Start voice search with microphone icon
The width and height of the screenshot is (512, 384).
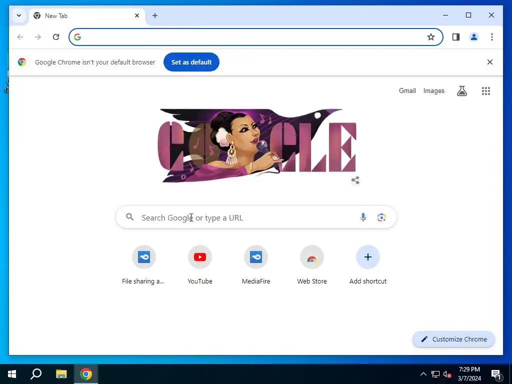(363, 217)
